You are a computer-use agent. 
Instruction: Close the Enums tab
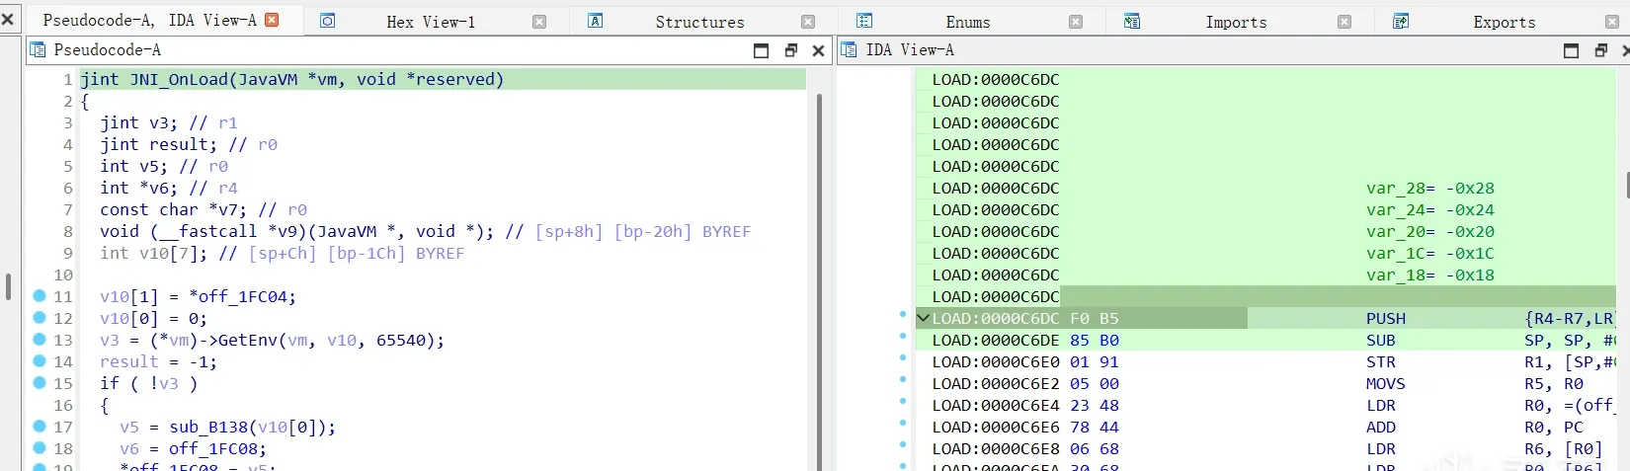1076,22
